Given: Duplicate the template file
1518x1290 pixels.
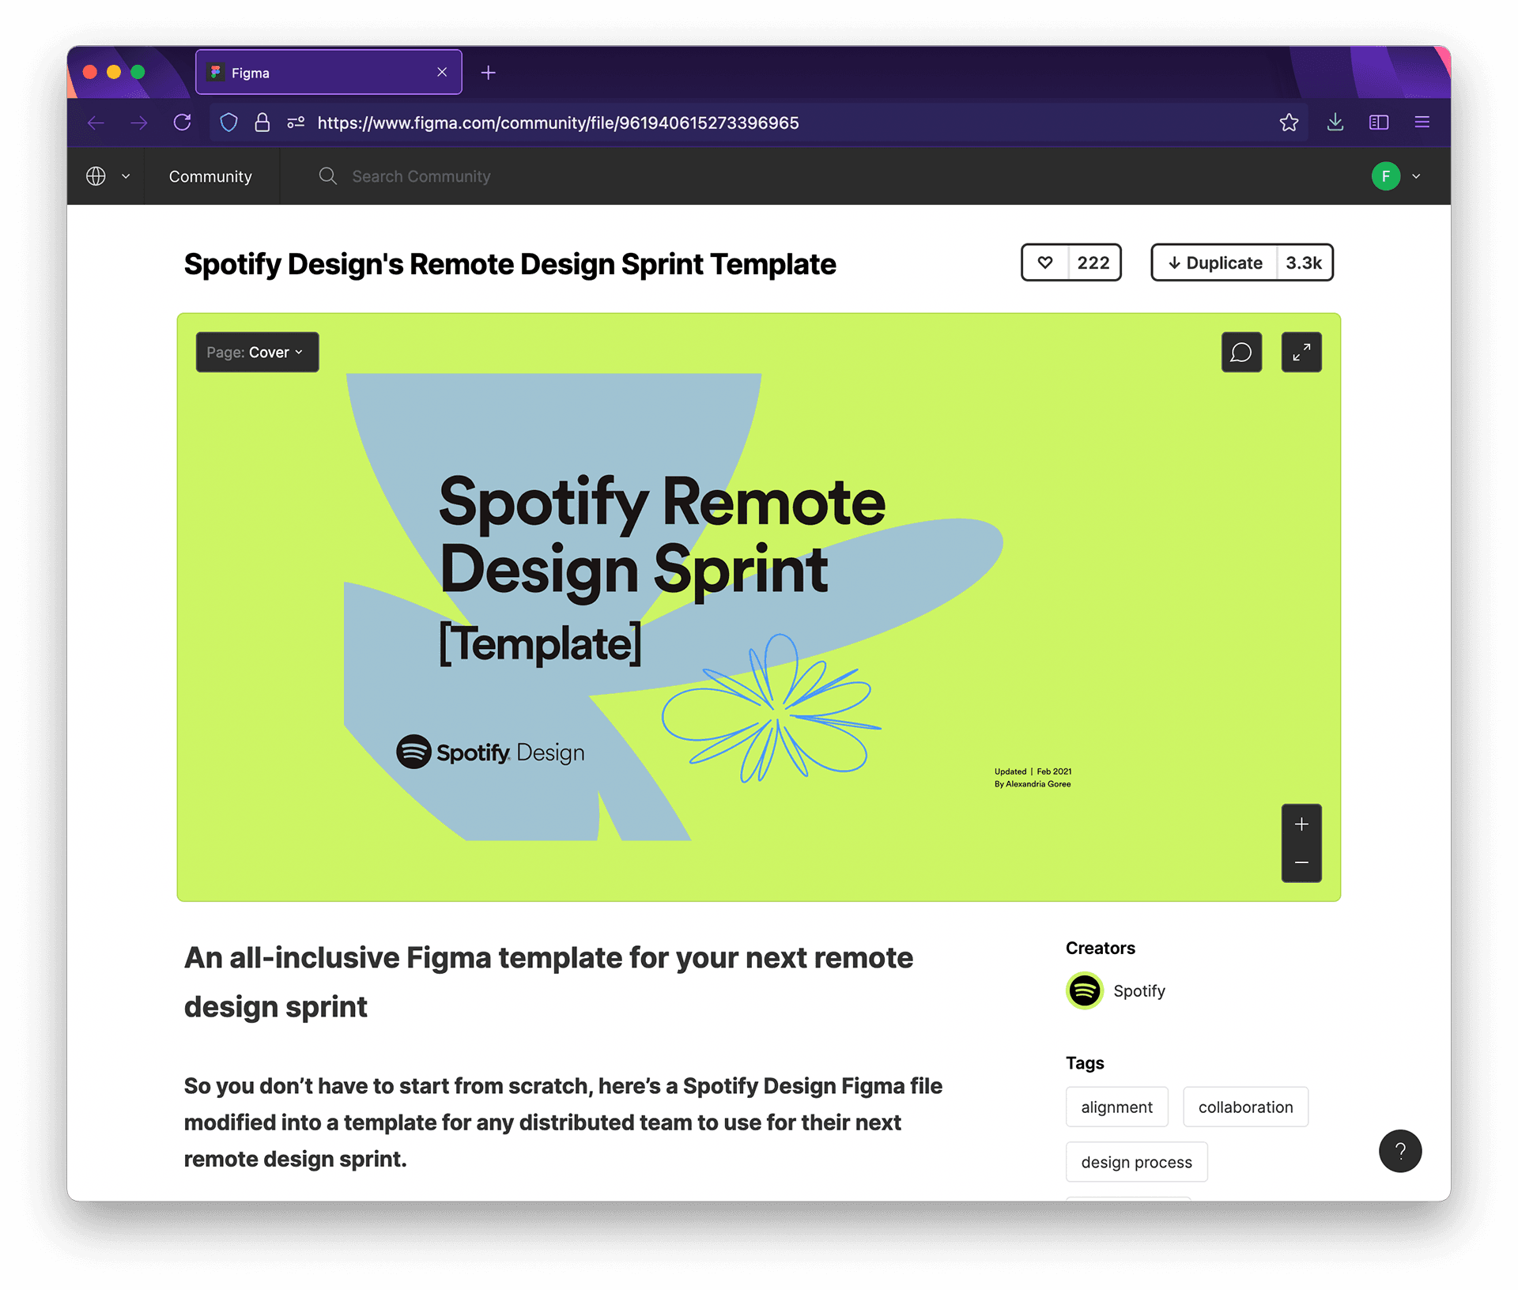Looking at the screenshot, I should [1215, 262].
